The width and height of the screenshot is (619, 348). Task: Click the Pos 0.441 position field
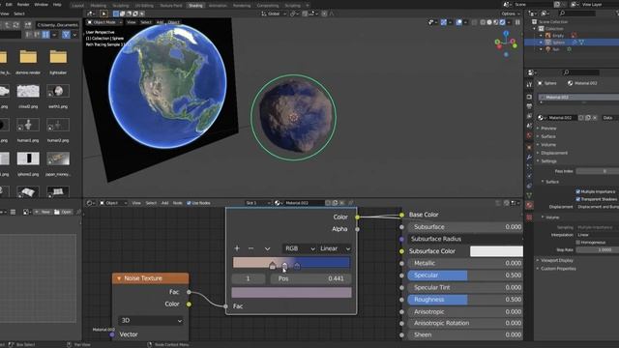(x=310, y=278)
